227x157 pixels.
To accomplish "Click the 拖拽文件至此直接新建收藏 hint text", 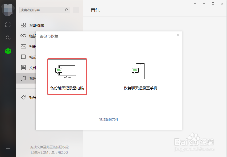I will [x=49, y=147].
